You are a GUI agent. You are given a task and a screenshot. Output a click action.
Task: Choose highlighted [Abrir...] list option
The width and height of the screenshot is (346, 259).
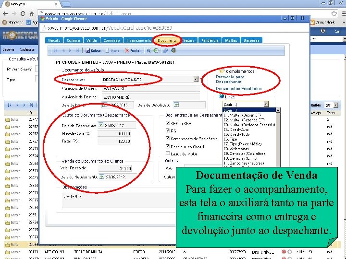(249, 110)
